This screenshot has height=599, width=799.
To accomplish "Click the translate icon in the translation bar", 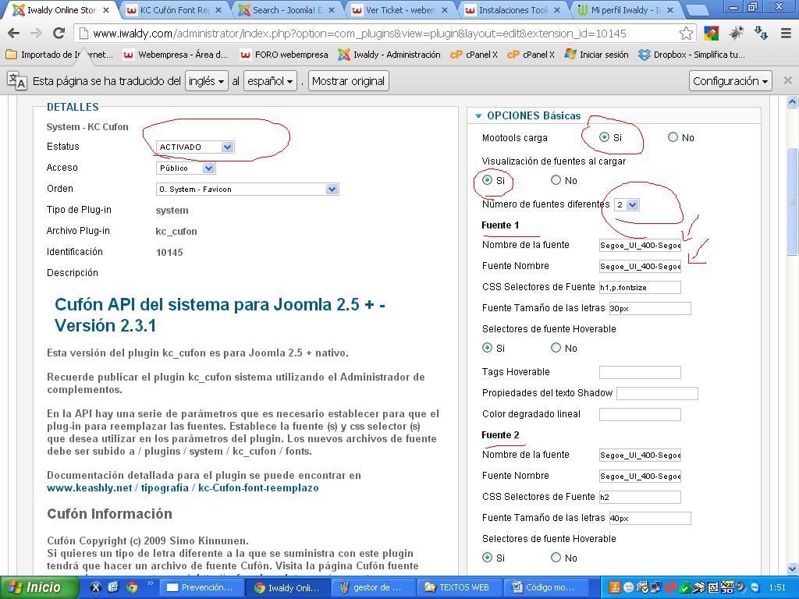I will 17,81.
